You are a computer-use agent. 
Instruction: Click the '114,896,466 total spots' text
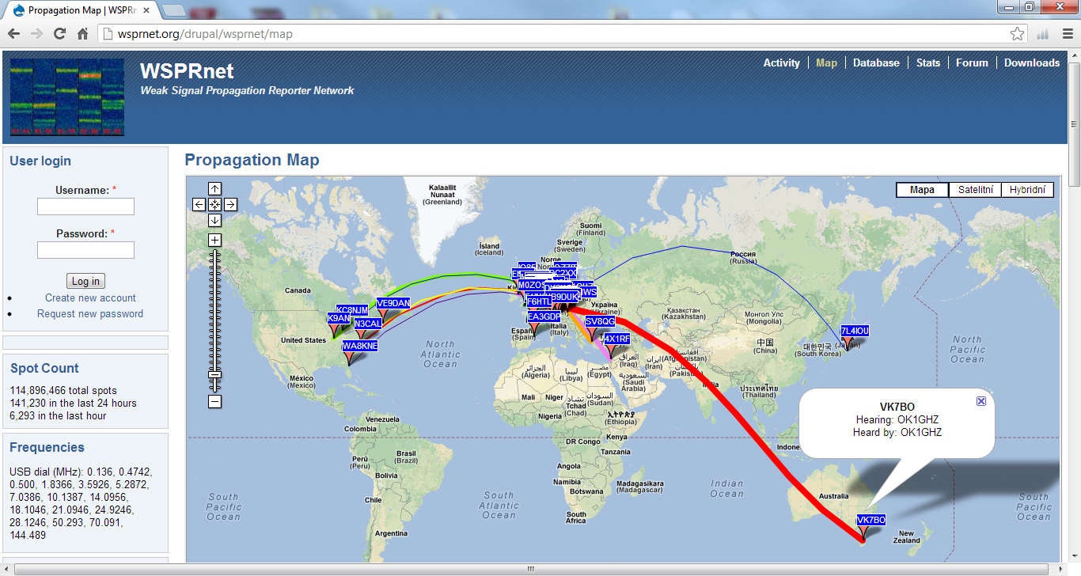(x=63, y=390)
